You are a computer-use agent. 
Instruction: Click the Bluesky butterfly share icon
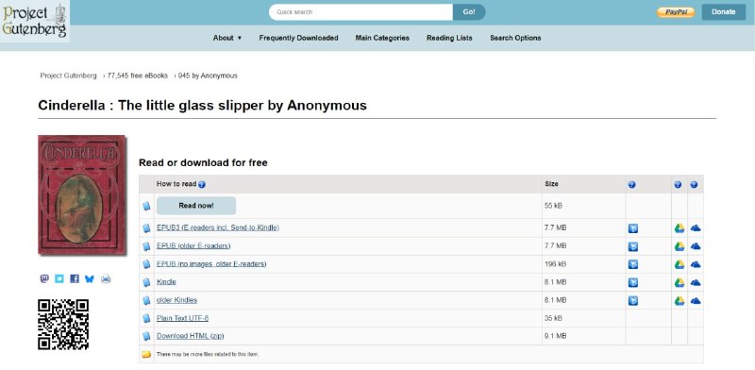point(90,278)
